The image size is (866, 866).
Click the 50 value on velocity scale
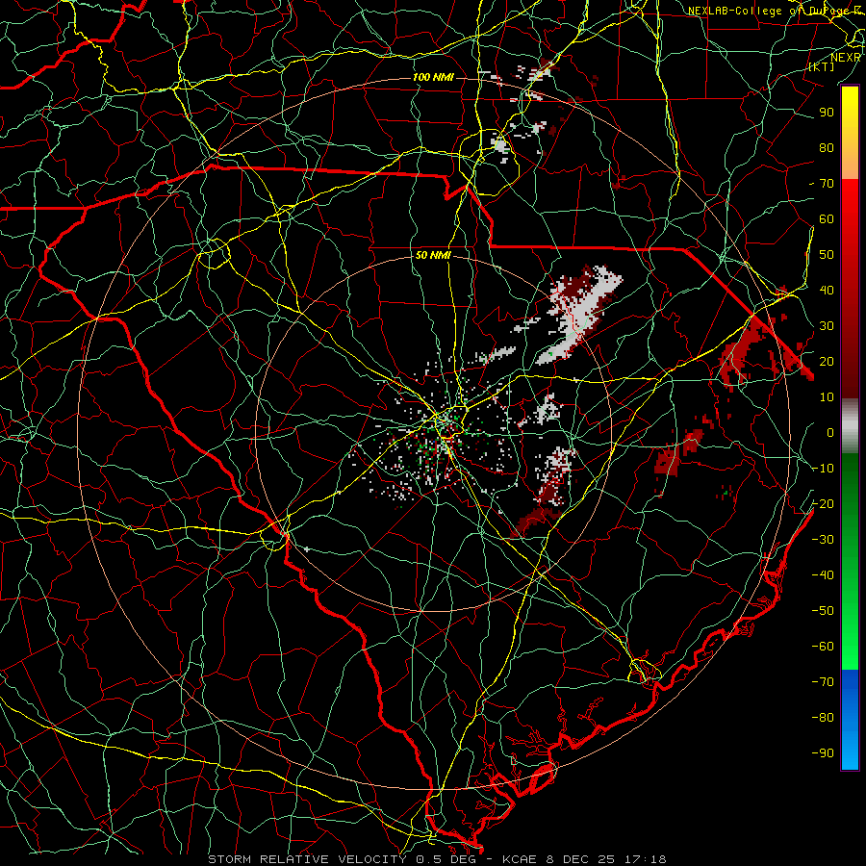pyautogui.click(x=827, y=255)
